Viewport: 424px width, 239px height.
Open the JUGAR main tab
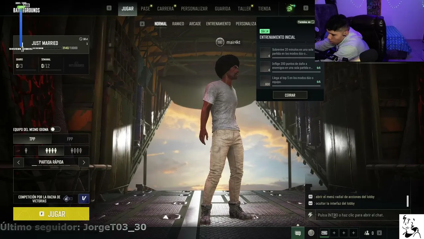click(x=128, y=9)
